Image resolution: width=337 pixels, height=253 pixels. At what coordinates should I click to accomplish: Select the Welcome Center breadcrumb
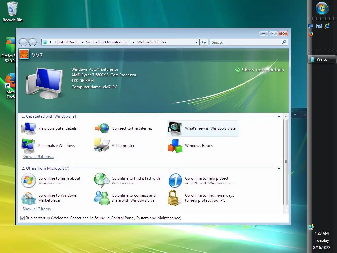(152, 42)
